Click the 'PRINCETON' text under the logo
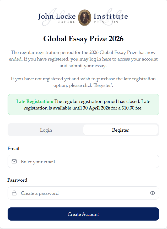167x229 pixels. click(x=106, y=22)
